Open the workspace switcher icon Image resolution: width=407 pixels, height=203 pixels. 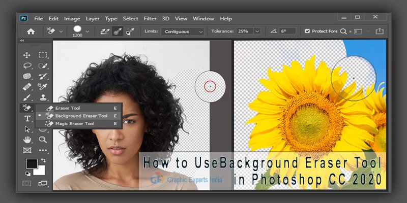tap(358, 31)
